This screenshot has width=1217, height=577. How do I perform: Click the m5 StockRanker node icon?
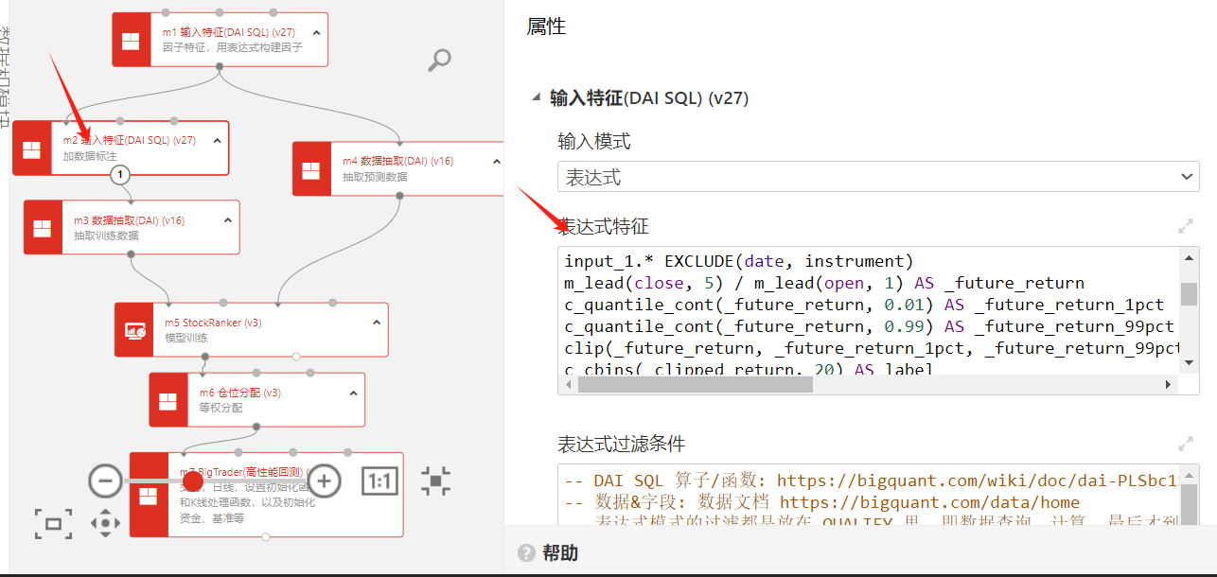pos(135,330)
